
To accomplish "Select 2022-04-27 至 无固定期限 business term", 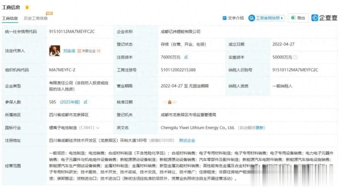I will click(184, 86).
